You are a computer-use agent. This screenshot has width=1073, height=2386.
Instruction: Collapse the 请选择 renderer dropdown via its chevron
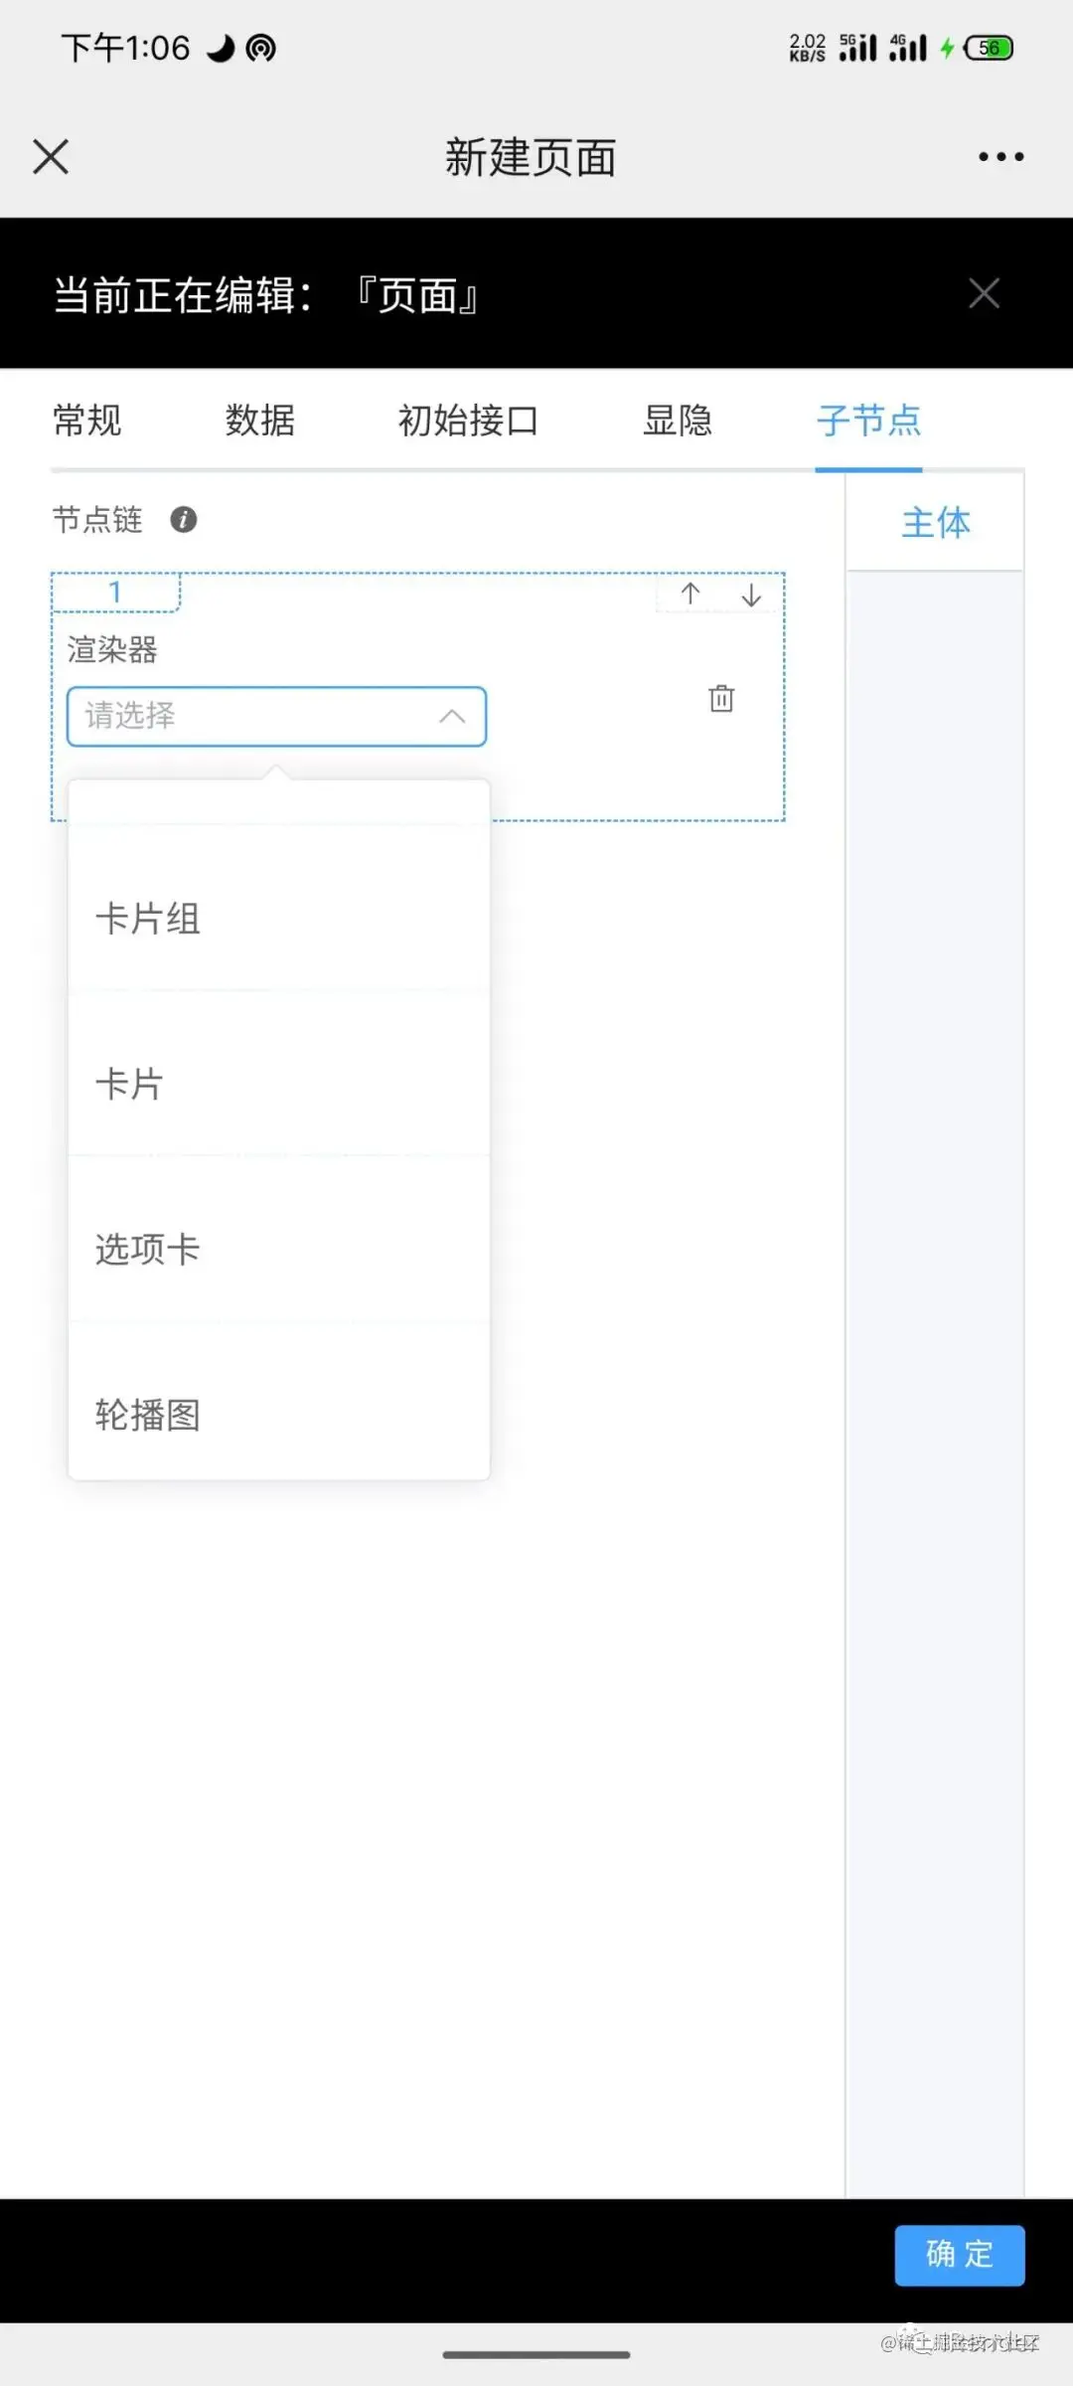(451, 716)
